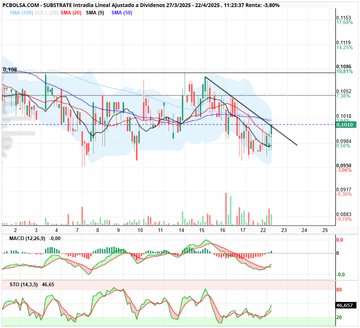
Task: Select date 22 on the time axis
Action: [x=263, y=230]
